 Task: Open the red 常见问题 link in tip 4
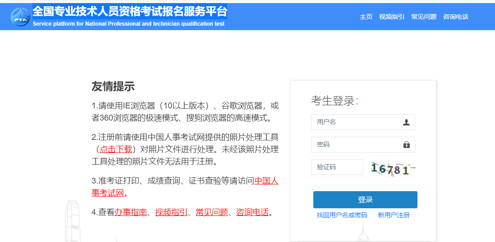212,212
